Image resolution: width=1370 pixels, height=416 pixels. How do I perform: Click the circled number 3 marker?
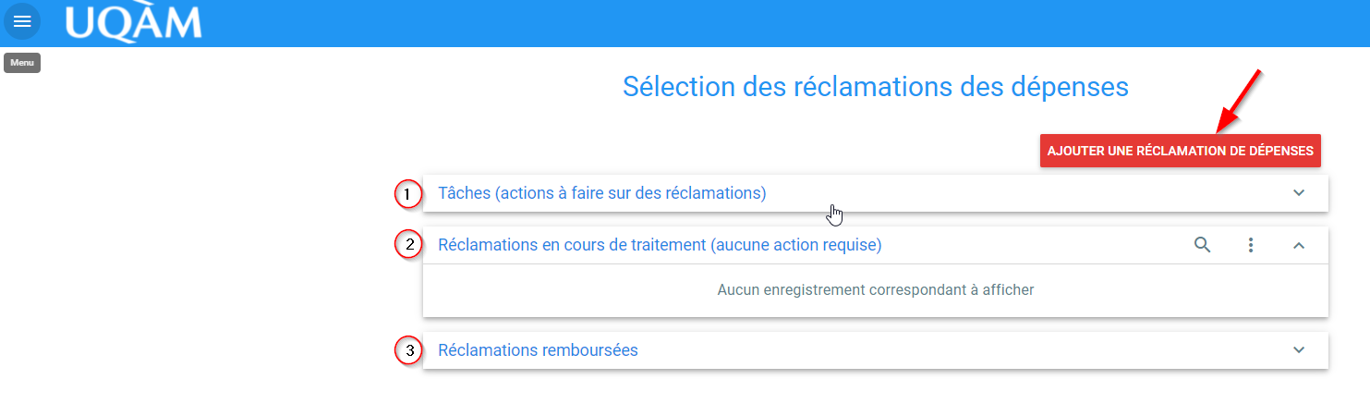click(407, 350)
